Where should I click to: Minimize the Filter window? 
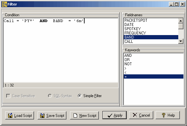click(171, 4)
